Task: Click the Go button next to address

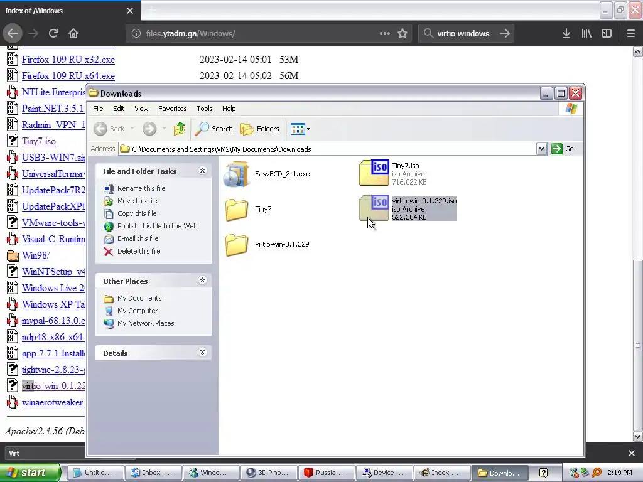Action: point(563,149)
